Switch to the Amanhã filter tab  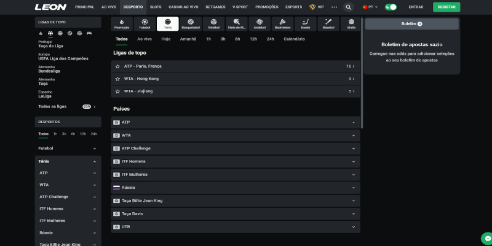point(188,39)
